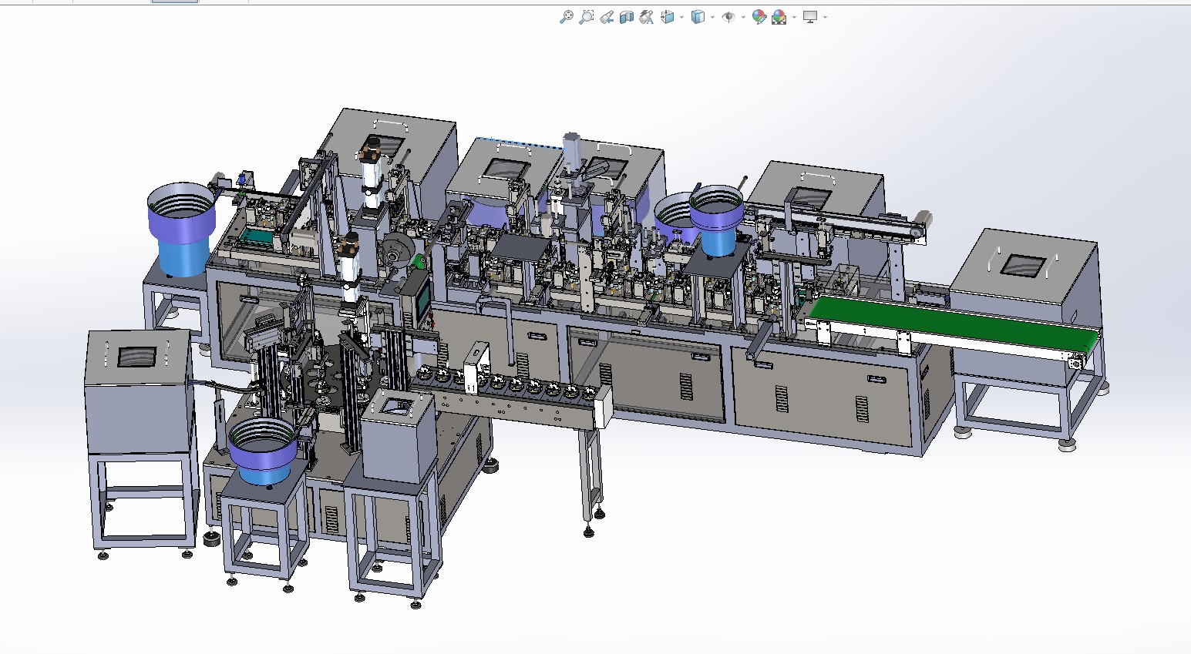Screen dimensions: 1191x654
Task: Click the View Settings monitor icon
Action: pyautogui.click(x=810, y=17)
